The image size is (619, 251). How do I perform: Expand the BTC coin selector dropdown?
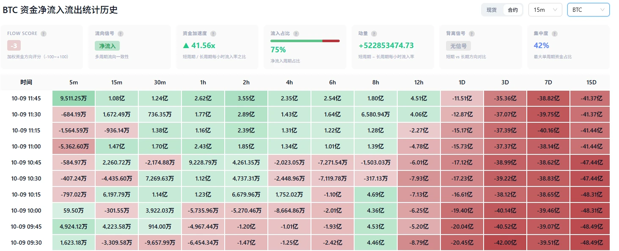click(589, 10)
